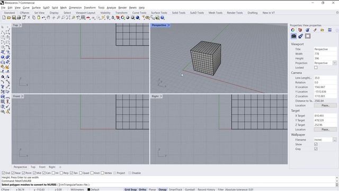Toggle the Tan osnap checkbox
339x191 pixels.
72,173
